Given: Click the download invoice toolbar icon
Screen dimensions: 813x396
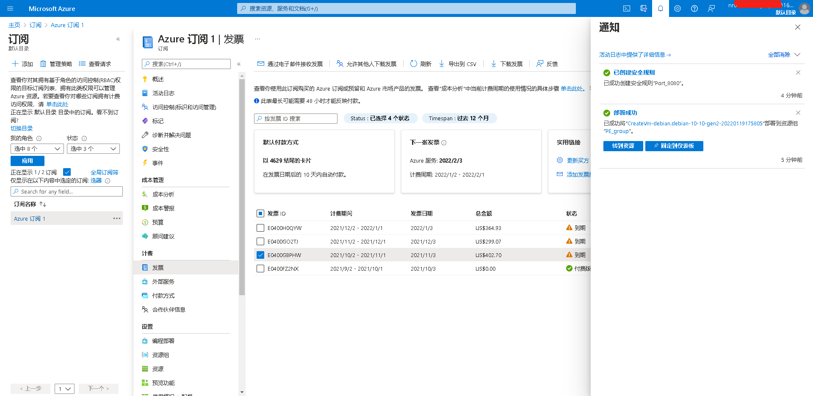Looking at the screenshot, I should (x=494, y=64).
